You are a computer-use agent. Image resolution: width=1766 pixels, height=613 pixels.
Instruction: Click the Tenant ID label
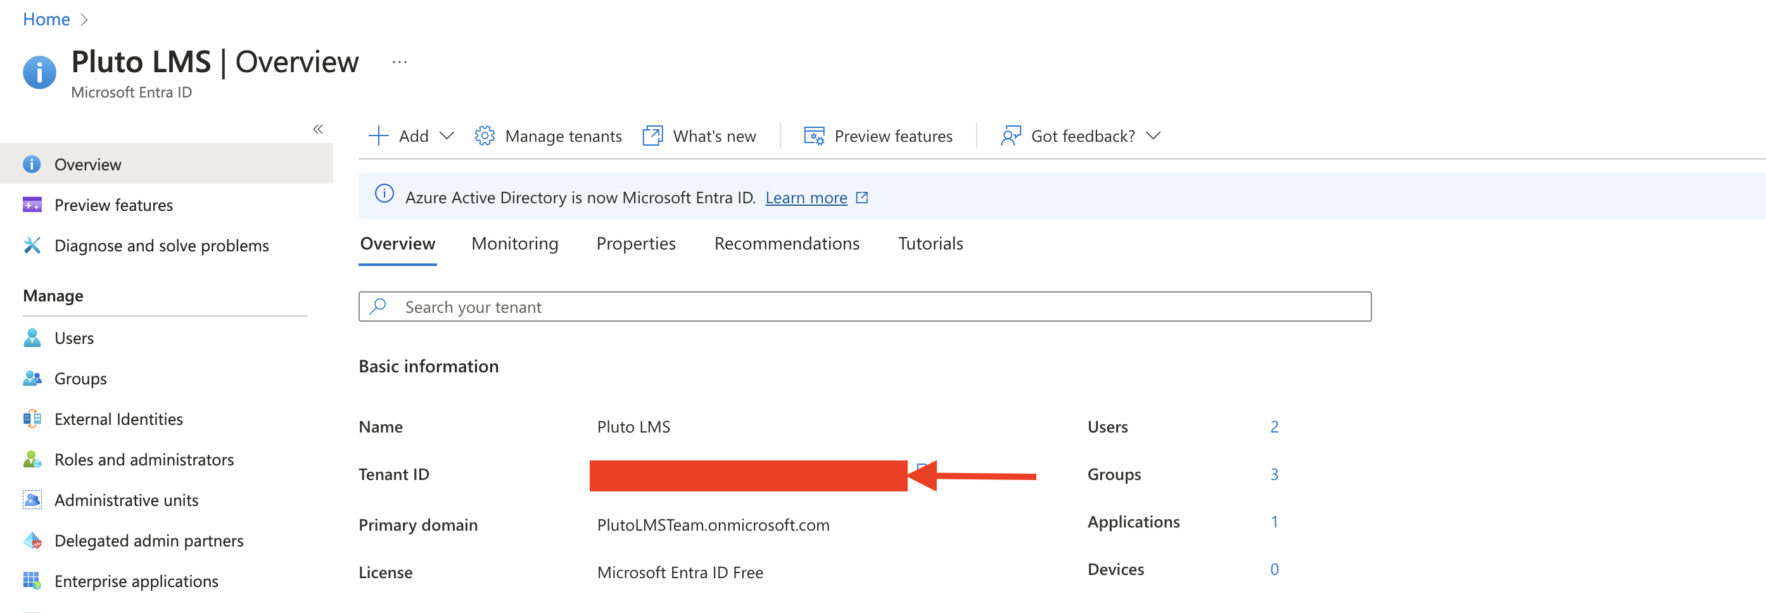[x=393, y=474]
